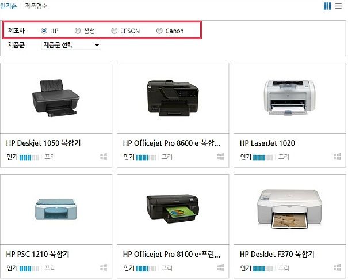Click popularity bar on HP PSC 1210
The width and height of the screenshot is (348, 280).
click(29, 268)
